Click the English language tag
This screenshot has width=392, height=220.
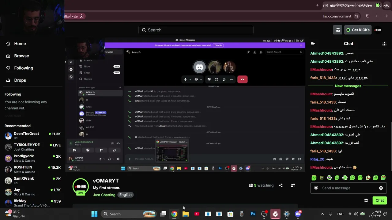[x=125, y=195]
